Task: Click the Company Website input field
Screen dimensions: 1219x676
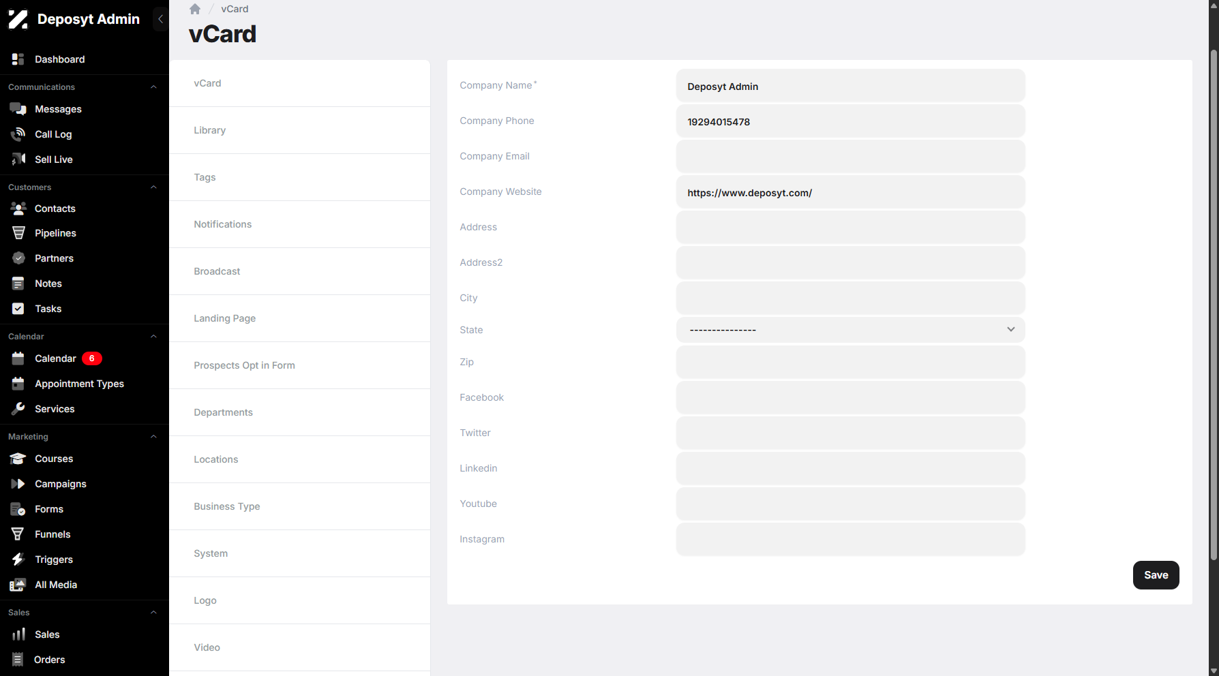Action: click(850, 192)
